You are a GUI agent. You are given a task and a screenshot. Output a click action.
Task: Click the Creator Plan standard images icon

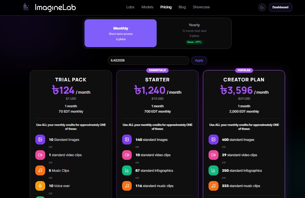point(214,140)
